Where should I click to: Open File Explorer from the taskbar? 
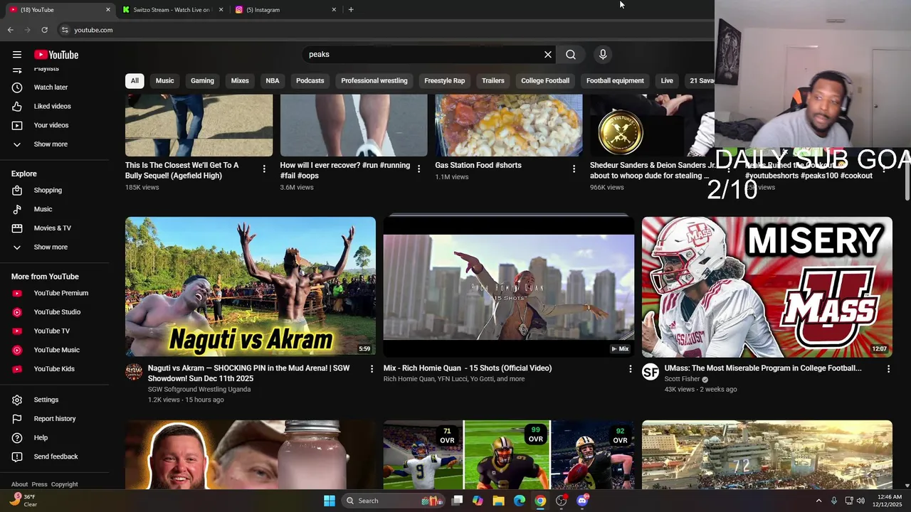tap(499, 501)
